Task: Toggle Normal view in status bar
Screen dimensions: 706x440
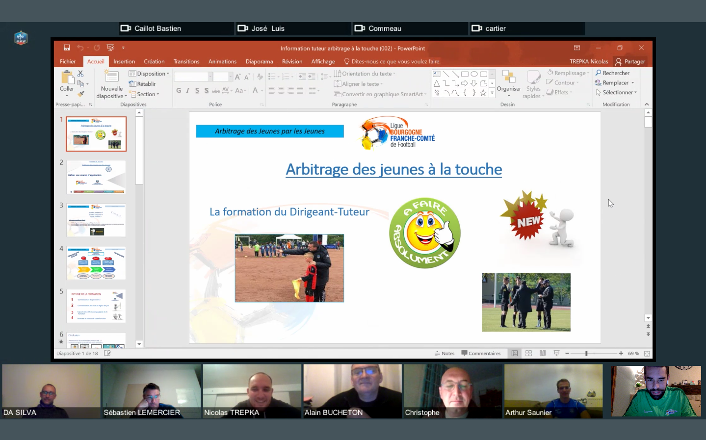Action: [x=514, y=353]
